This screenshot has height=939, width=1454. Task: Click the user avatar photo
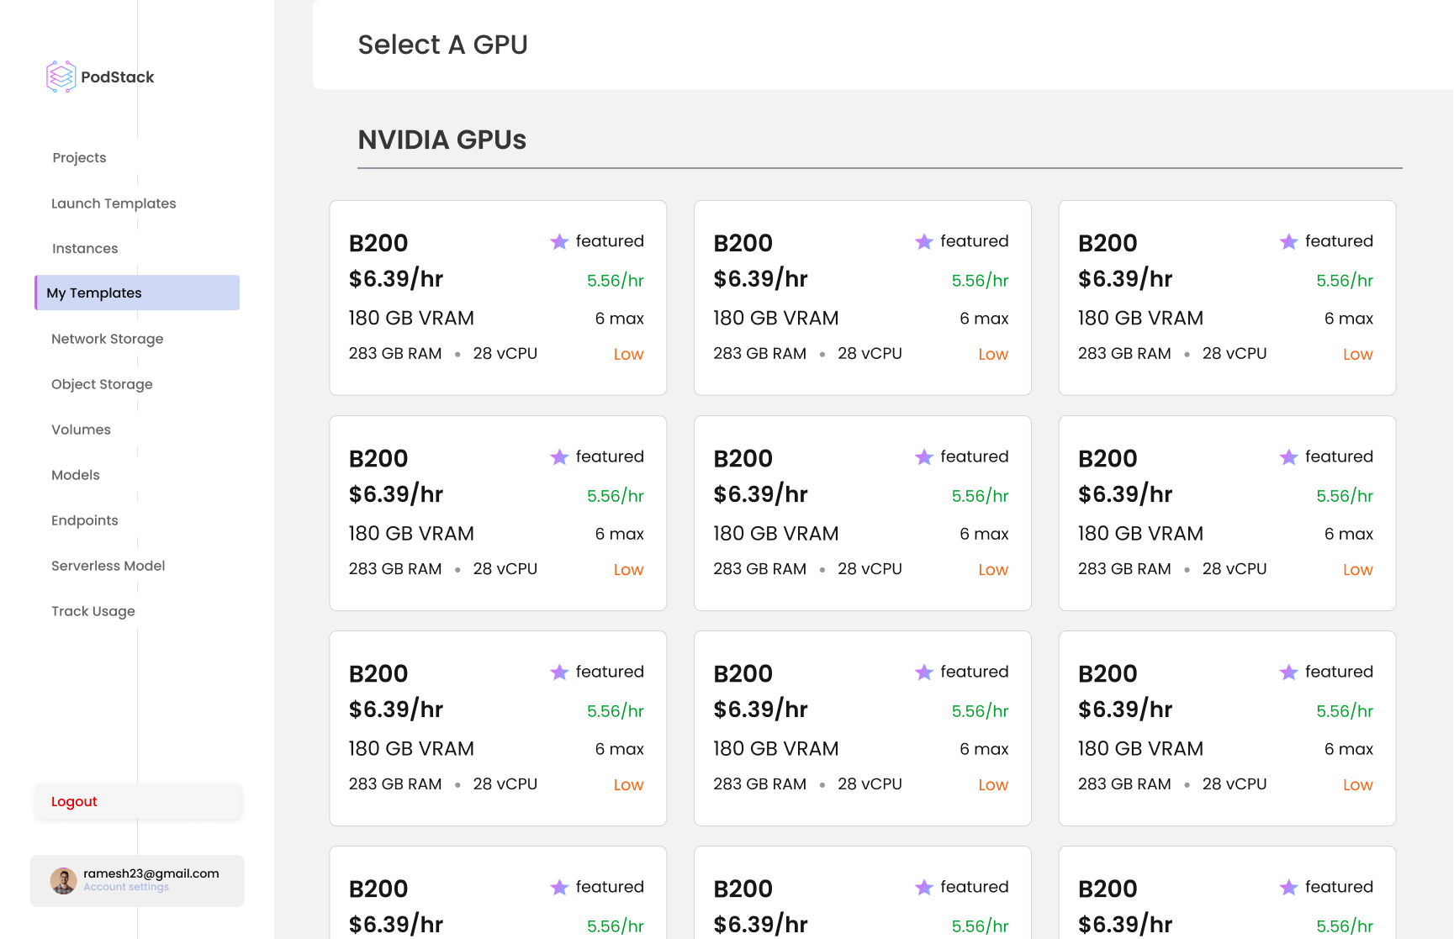[x=63, y=880]
